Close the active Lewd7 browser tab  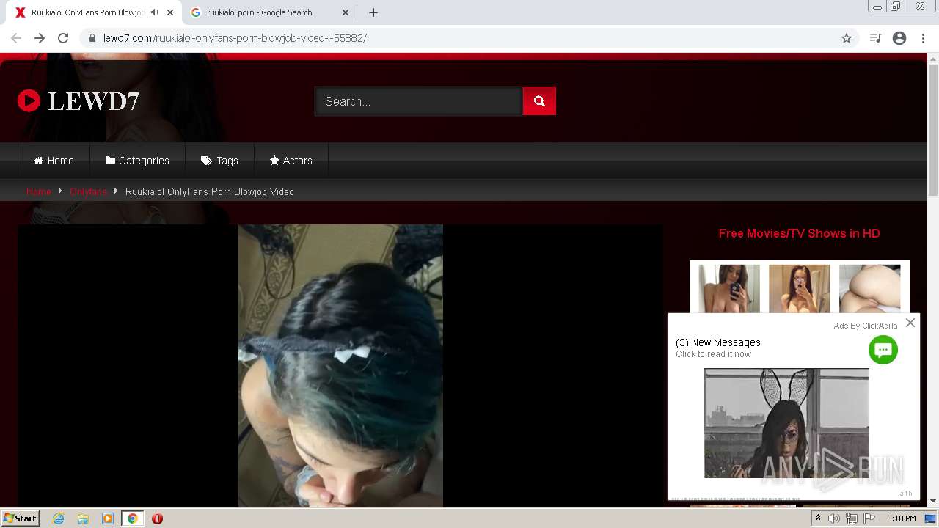tap(170, 12)
